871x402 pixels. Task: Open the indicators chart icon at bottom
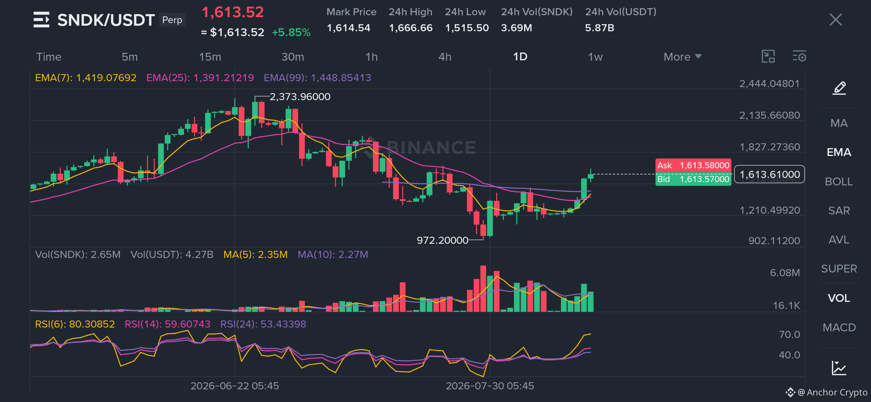coord(839,368)
